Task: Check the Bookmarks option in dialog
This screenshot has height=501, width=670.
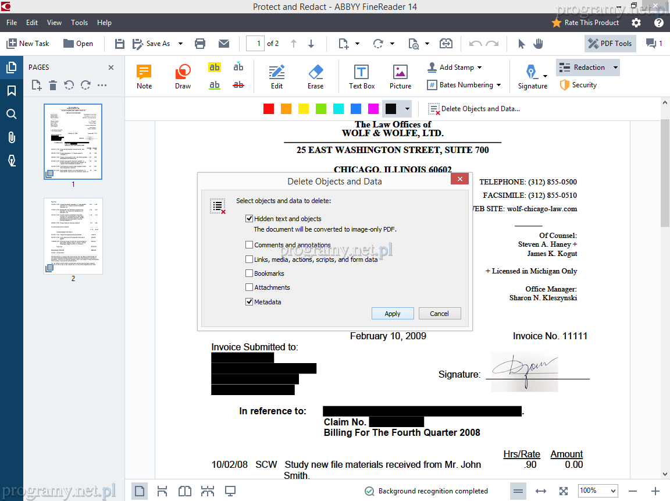Action: coord(250,273)
